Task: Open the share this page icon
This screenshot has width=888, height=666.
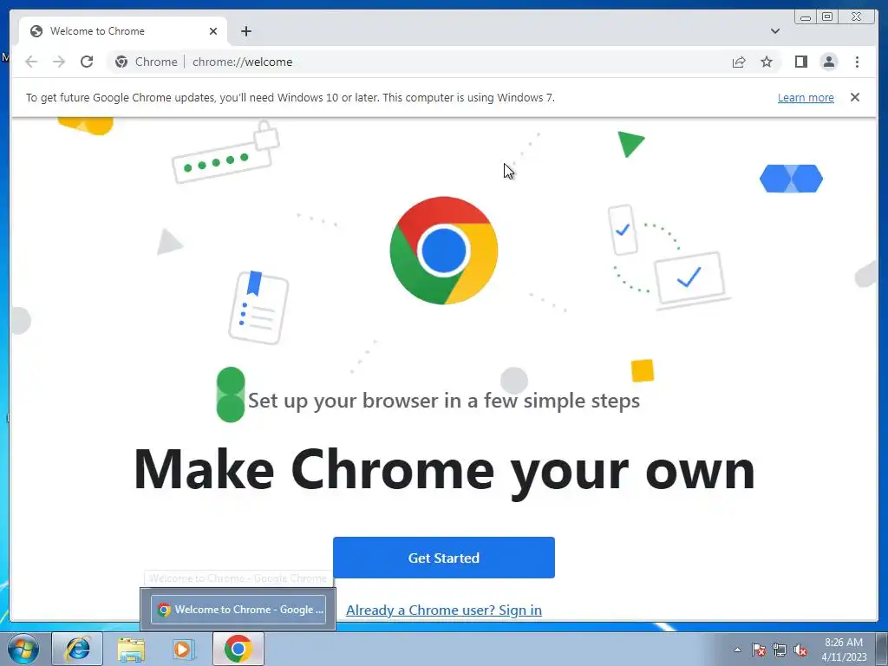Action: (x=739, y=62)
